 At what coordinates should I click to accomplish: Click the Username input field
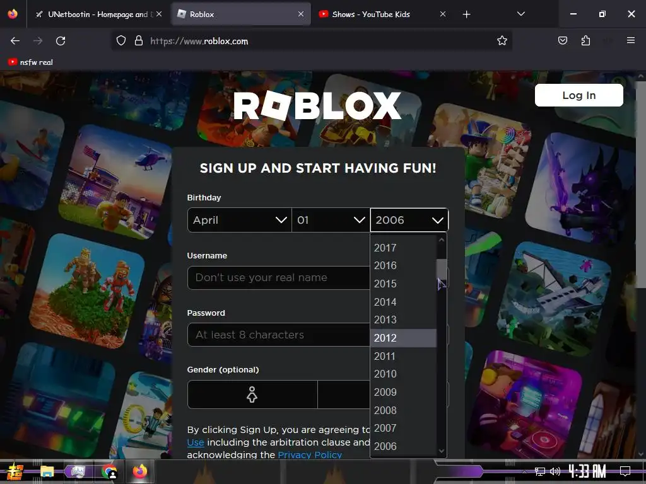click(x=278, y=278)
